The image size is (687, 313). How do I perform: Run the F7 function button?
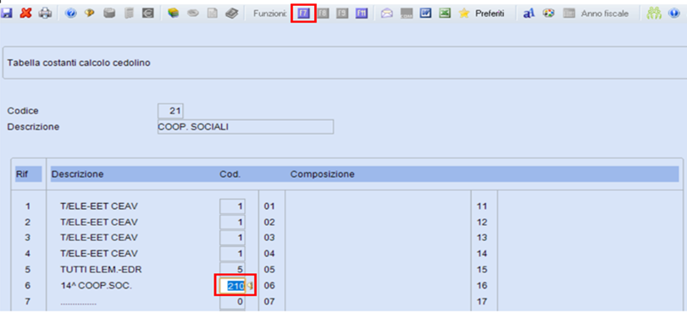303,14
